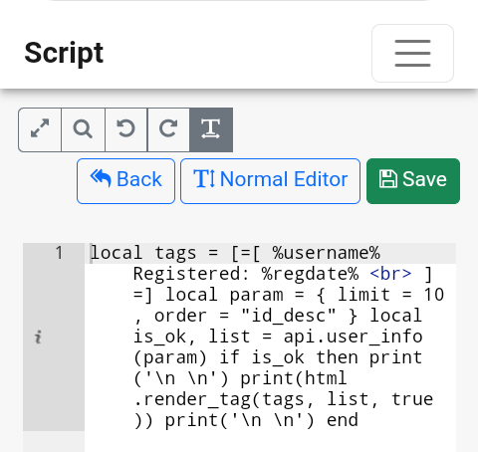Switch to Normal Editor
The height and width of the screenshot is (452, 478).
click(270, 181)
